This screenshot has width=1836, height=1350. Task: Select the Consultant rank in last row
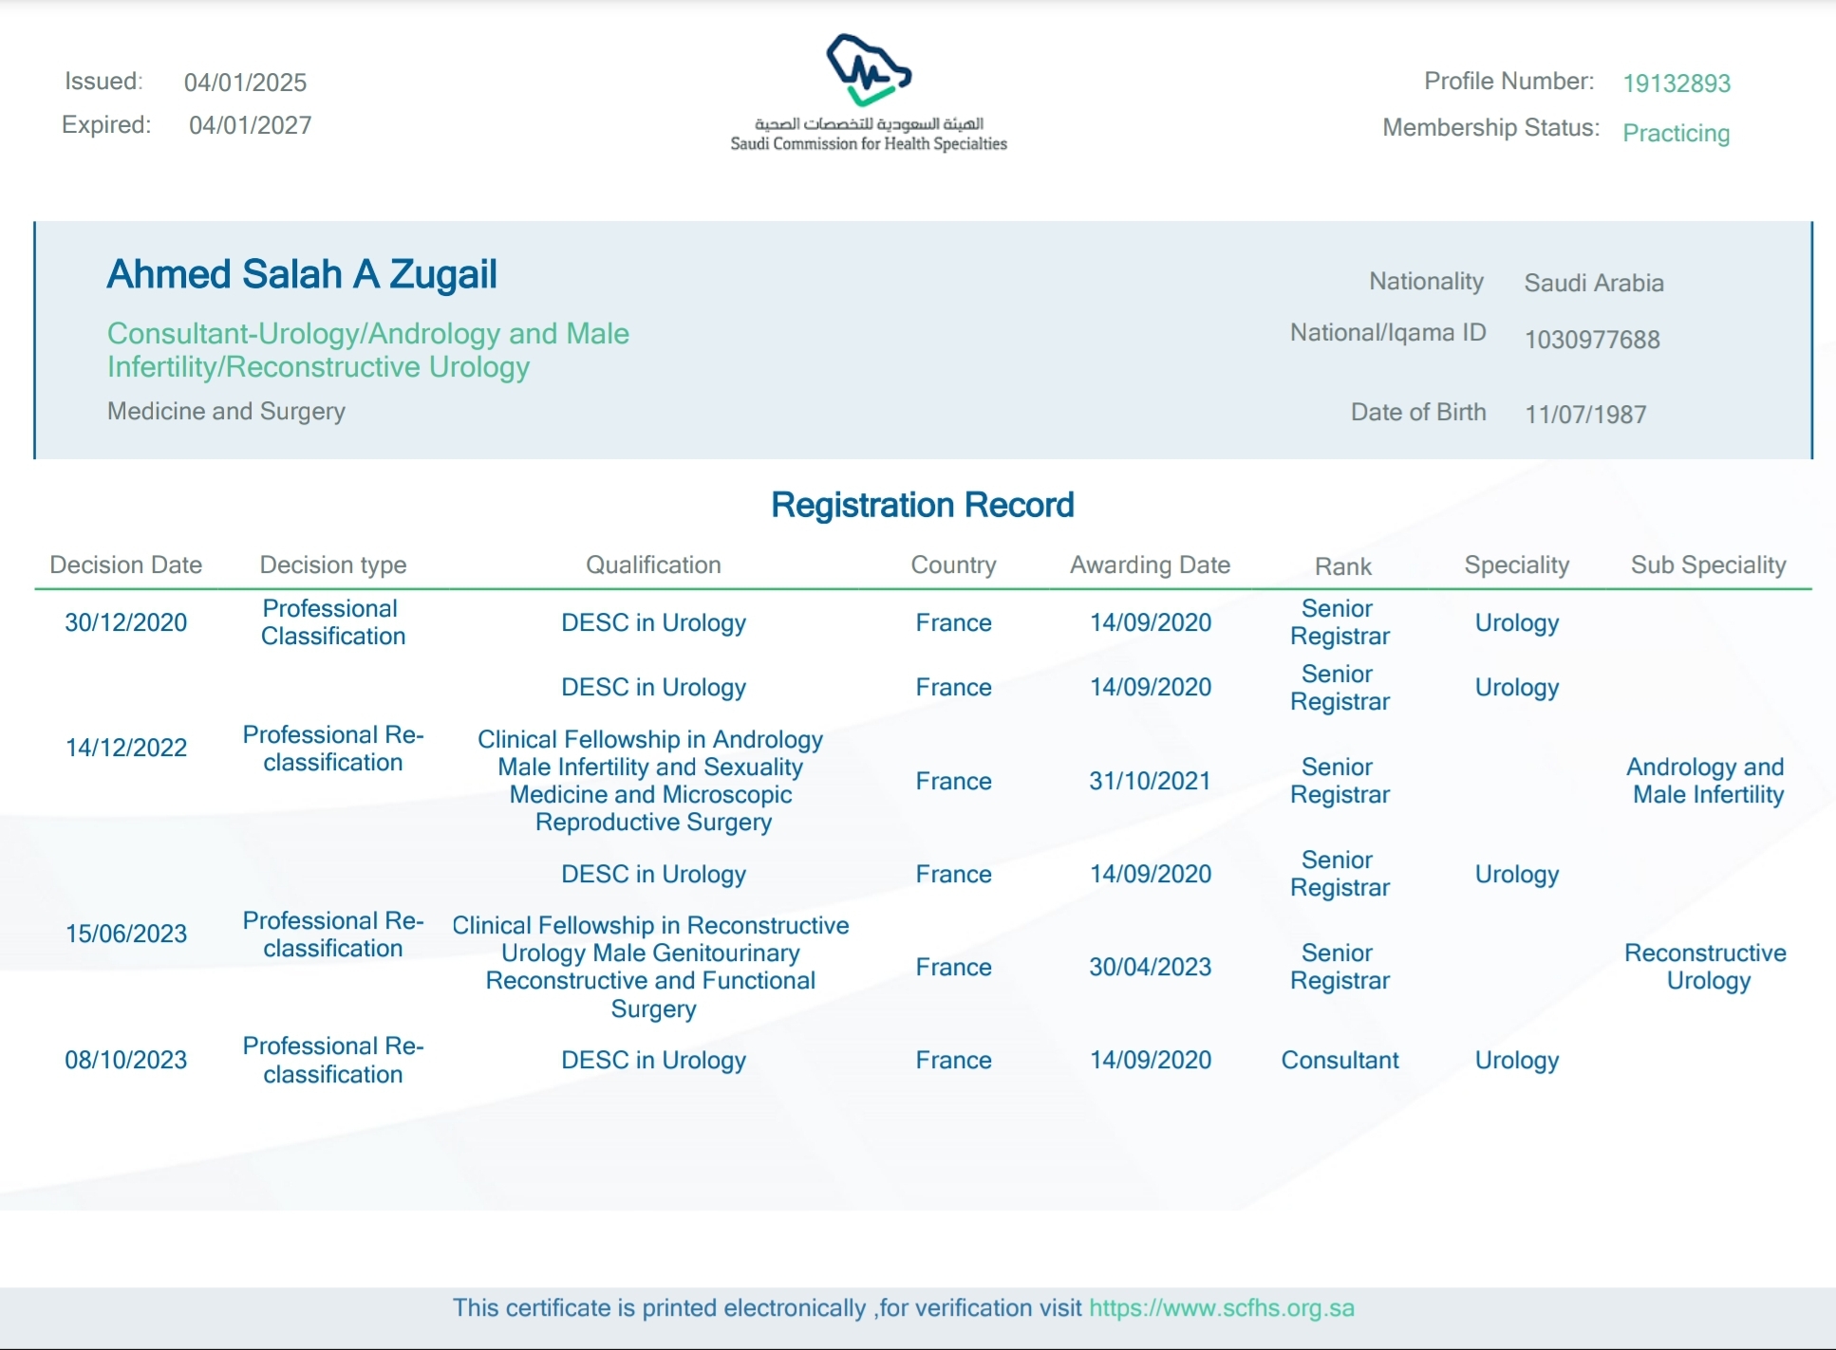click(1340, 1061)
